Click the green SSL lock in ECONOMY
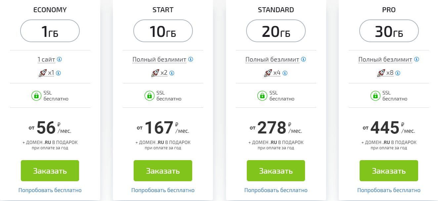This screenshot has height=201, width=438. [x=36, y=96]
